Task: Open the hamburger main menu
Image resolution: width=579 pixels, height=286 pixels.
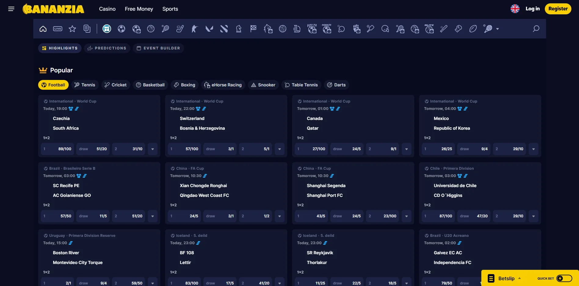Action: pyautogui.click(x=11, y=9)
